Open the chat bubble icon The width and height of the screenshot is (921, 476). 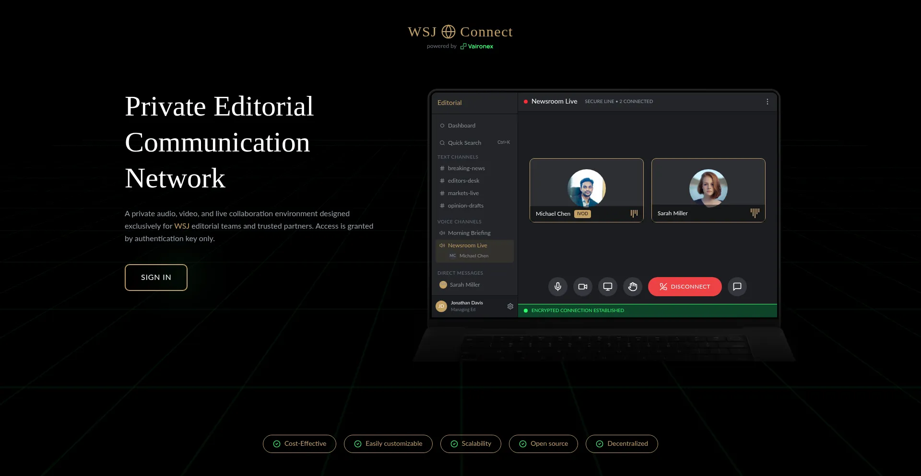[x=737, y=287]
